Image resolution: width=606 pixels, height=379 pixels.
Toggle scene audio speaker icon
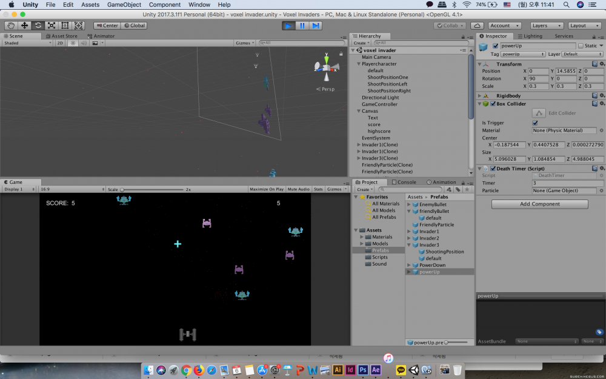coord(84,43)
